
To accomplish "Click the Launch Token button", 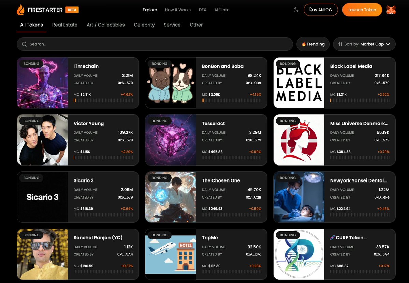I will click(x=362, y=10).
